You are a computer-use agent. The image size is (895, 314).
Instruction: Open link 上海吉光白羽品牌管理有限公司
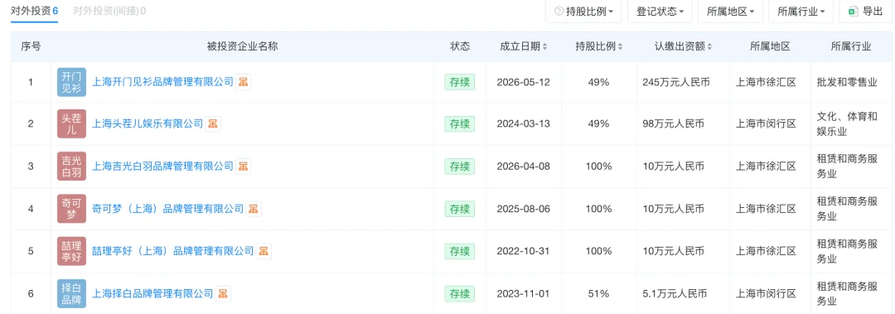tap(162, 167)
